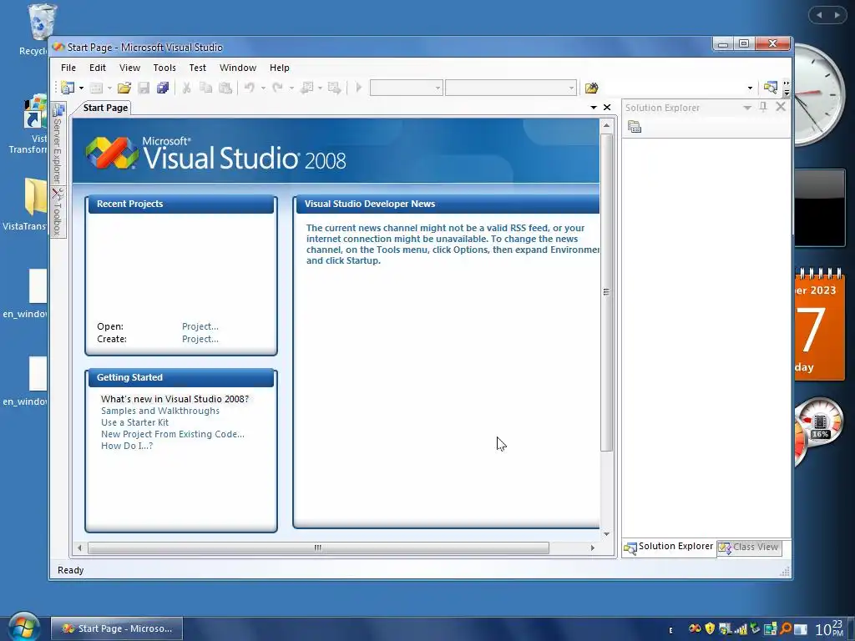The width and height of the screenshot is (855, 641).
Task: Open the Solution Explorer window position dropdown
Action: pos(747,108)
